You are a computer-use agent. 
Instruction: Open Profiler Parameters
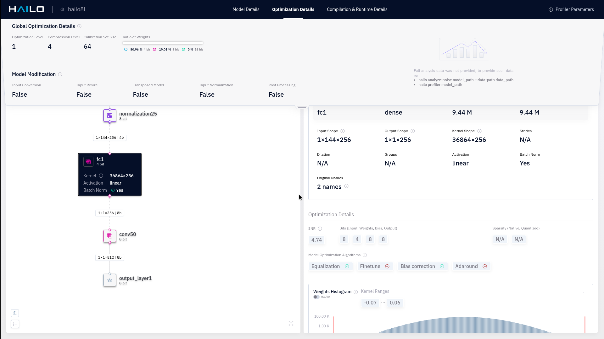571,9
